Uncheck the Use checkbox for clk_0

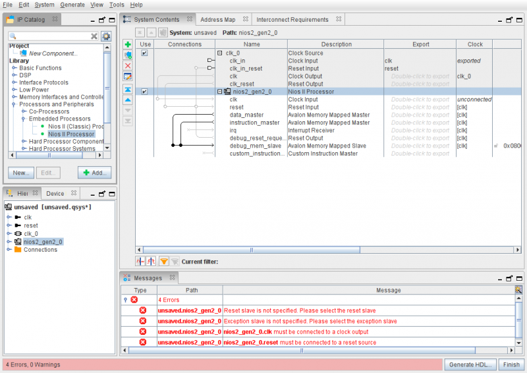(x=144, y=53)
